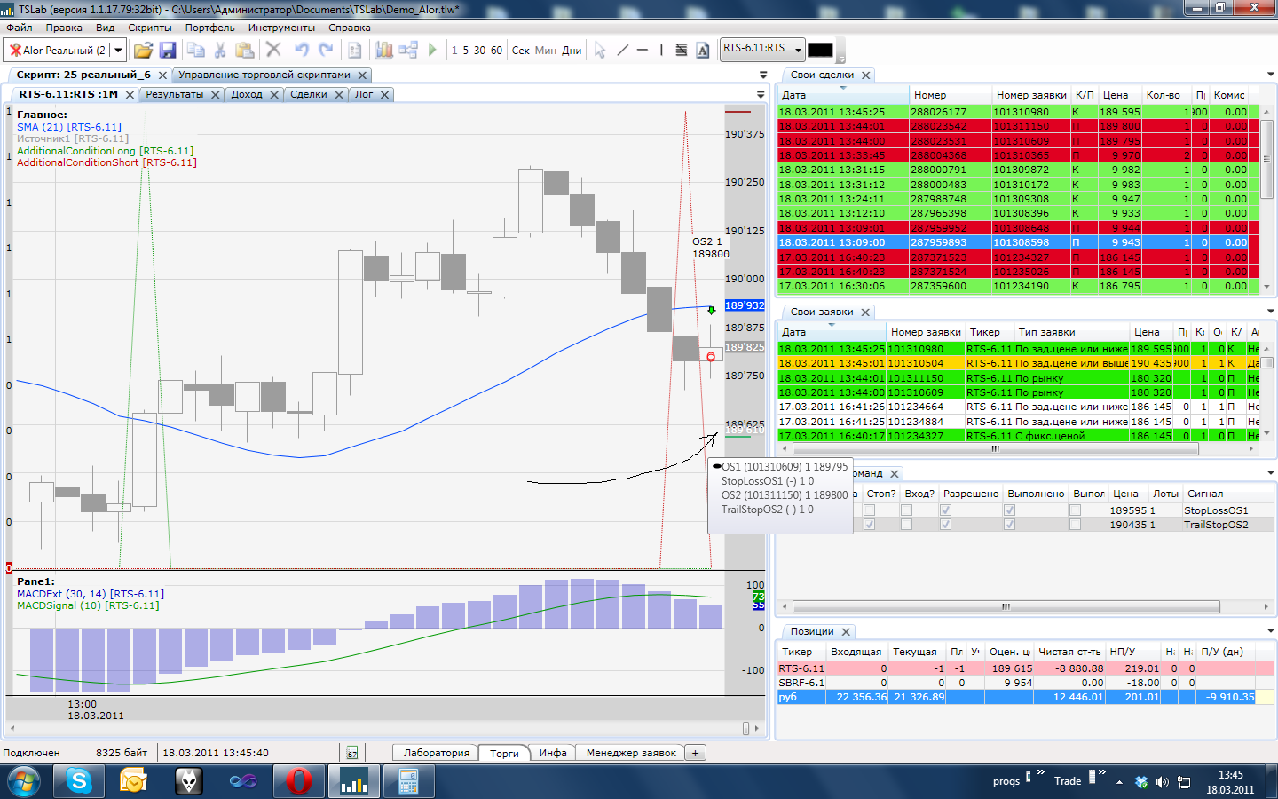Click the bar chart toolbar icon
Viewport: 1278px width, 799px height.
[383, 50]
